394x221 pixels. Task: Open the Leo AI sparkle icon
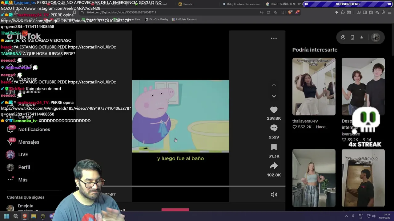coord(377,12)
